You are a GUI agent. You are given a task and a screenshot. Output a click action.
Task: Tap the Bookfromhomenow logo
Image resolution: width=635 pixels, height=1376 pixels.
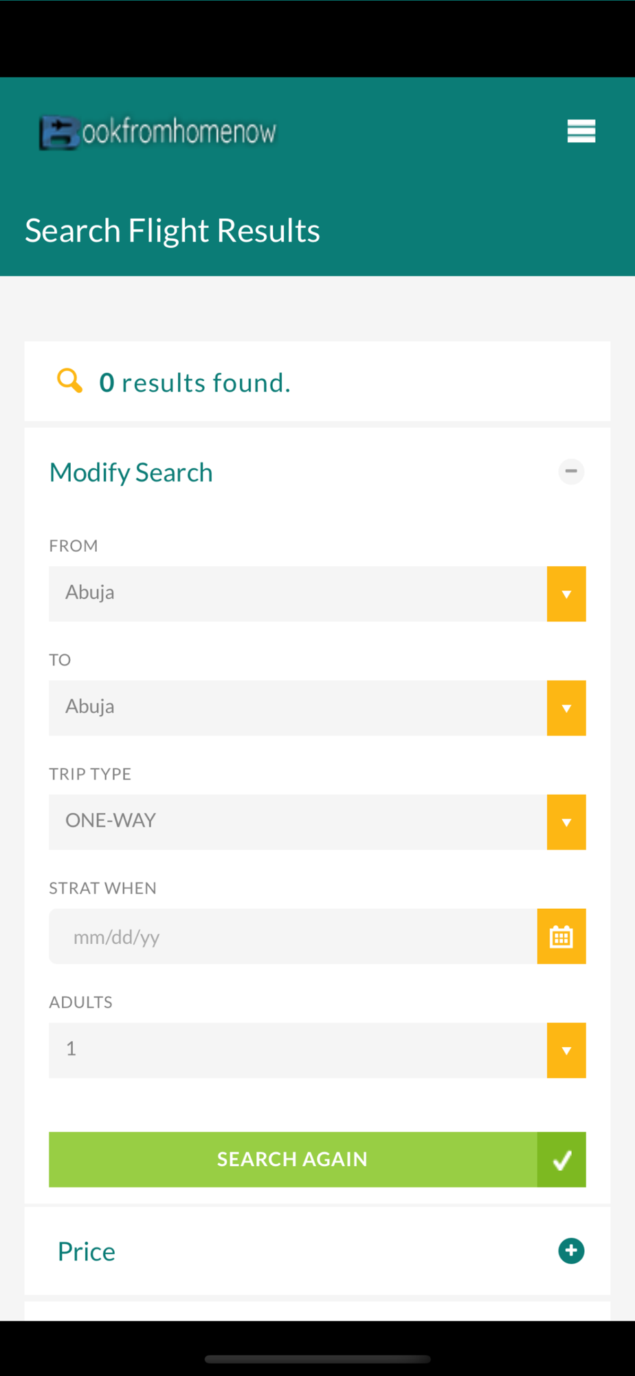[158, 132]
